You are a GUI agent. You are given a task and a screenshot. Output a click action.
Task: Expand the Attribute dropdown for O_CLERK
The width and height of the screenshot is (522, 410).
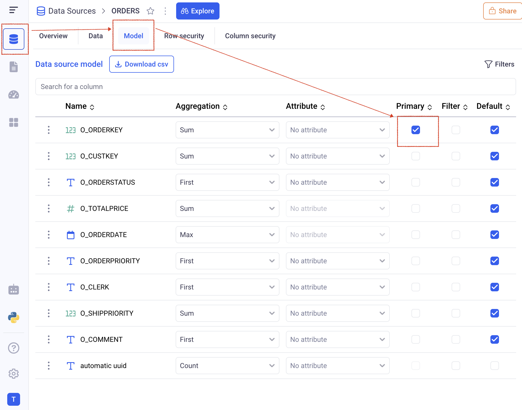[x=337, y=287]
